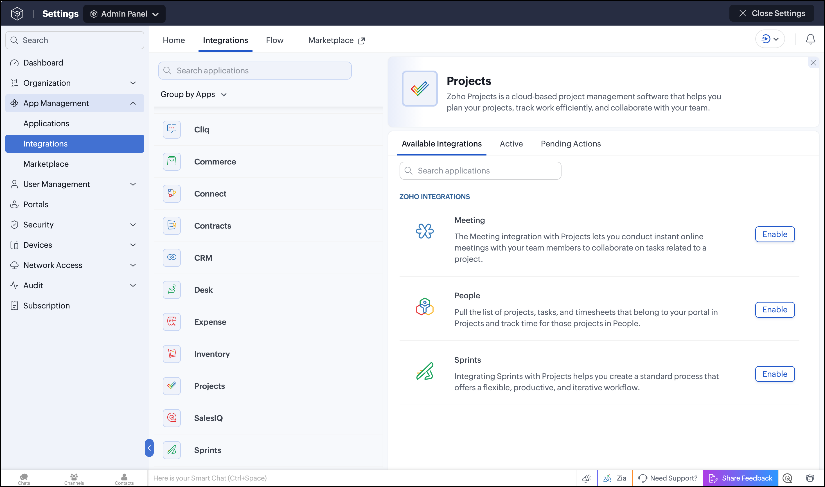Click the Sprints icon in app list
This screenshot has width=825, height=487.
tap(172, 450)
